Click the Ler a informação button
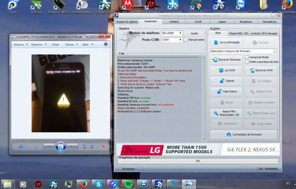 (x=226, y=42)
